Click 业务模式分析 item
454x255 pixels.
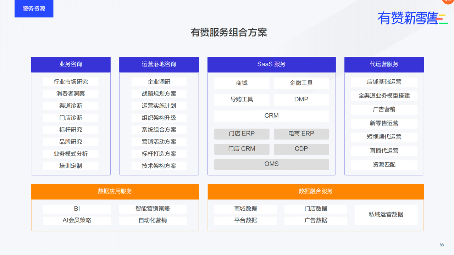pos(71,154)
